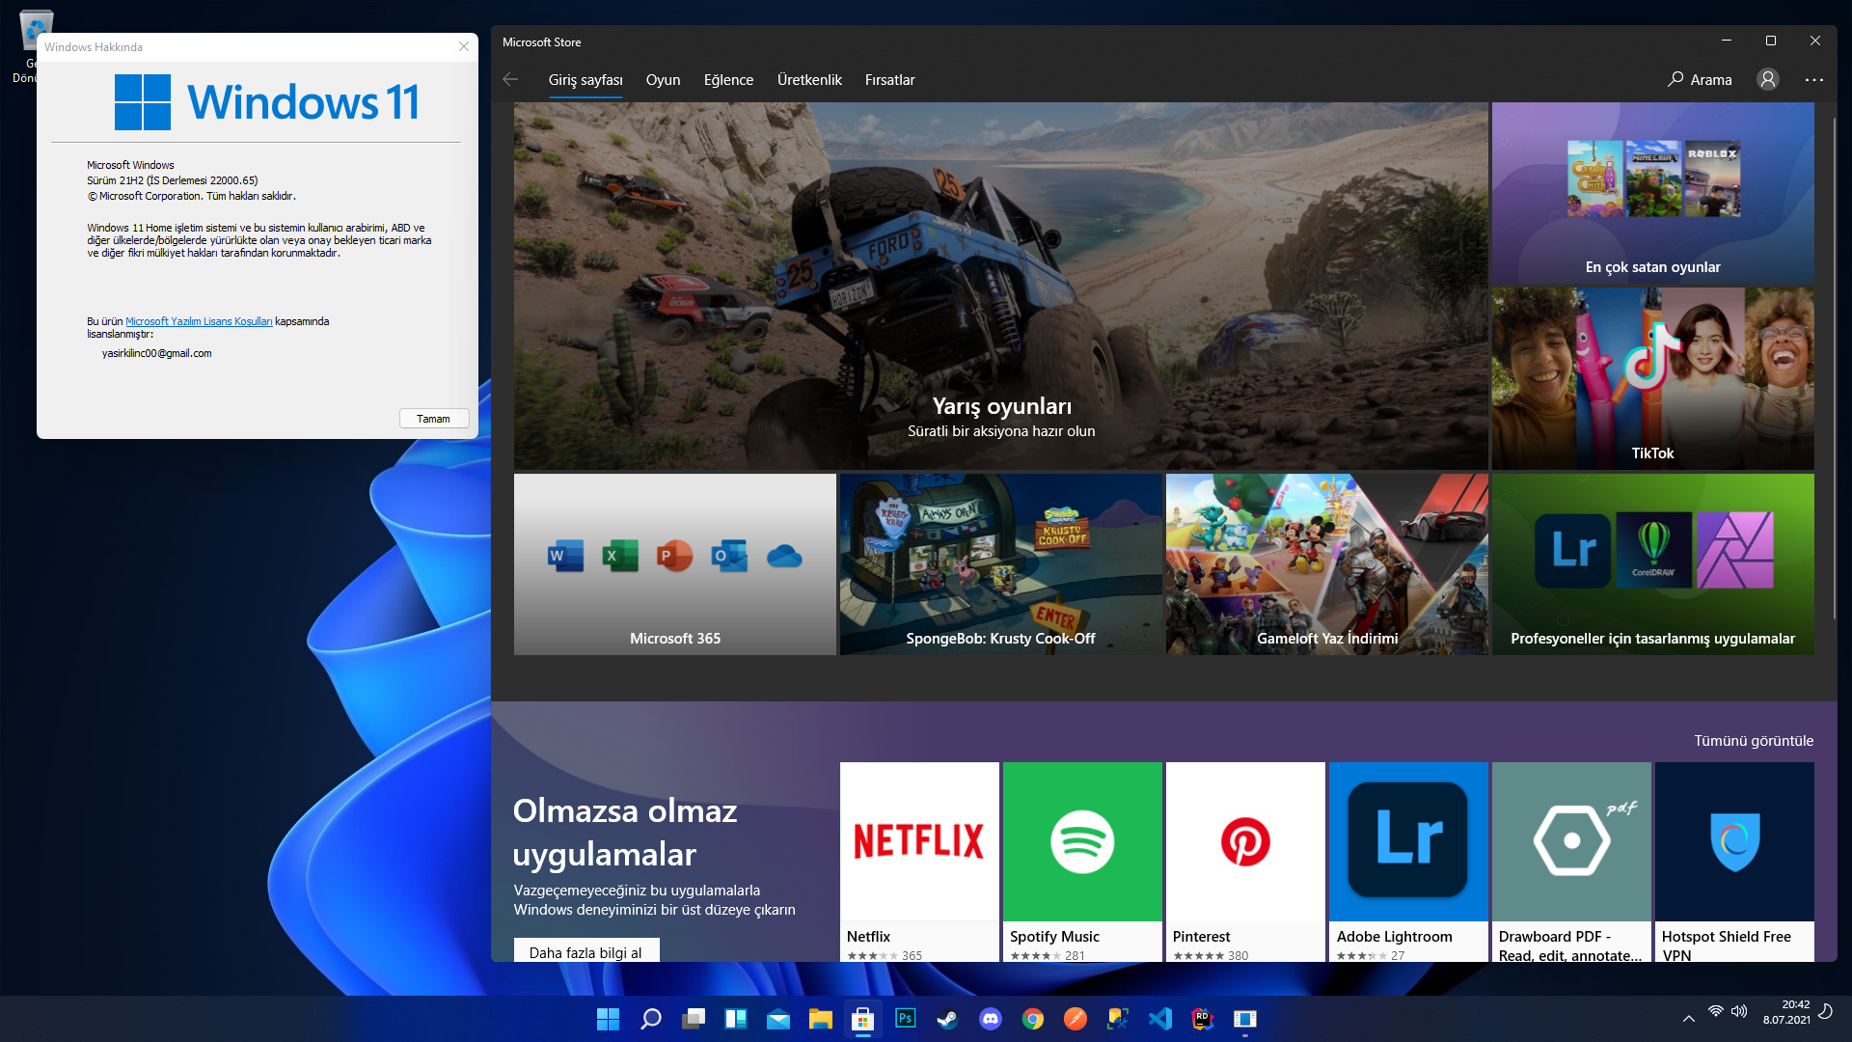Expand hidden system tray icons chevron
The image size is (1852, 1042).
click(1688, 1018)
